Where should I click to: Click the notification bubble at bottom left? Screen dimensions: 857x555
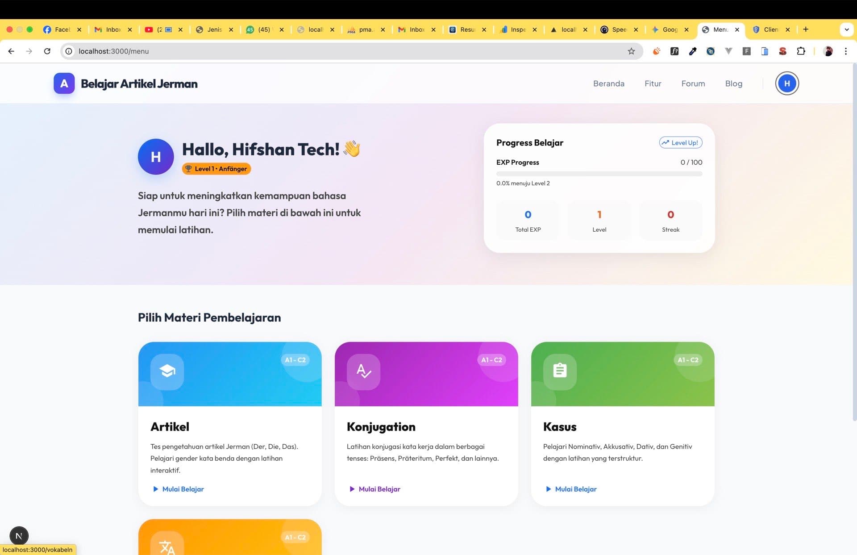(19, 535)
